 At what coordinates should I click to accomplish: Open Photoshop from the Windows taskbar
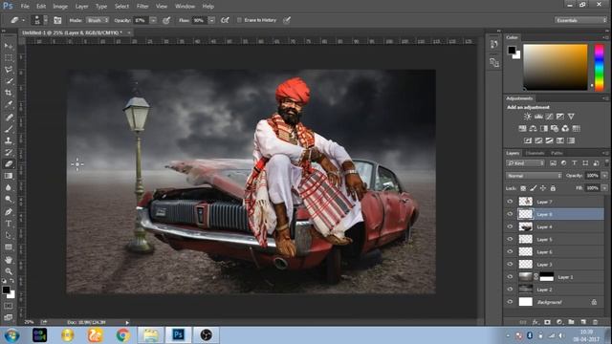pos(179,334)
